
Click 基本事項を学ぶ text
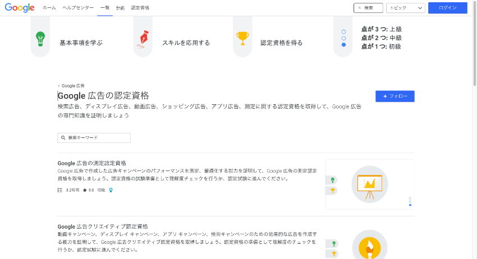(81, 43)
